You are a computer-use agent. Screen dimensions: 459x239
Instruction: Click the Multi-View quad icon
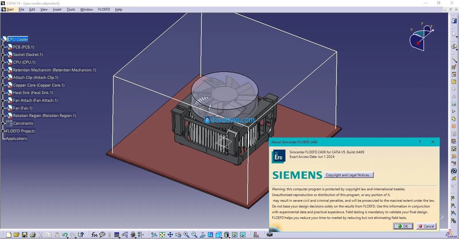211,235
